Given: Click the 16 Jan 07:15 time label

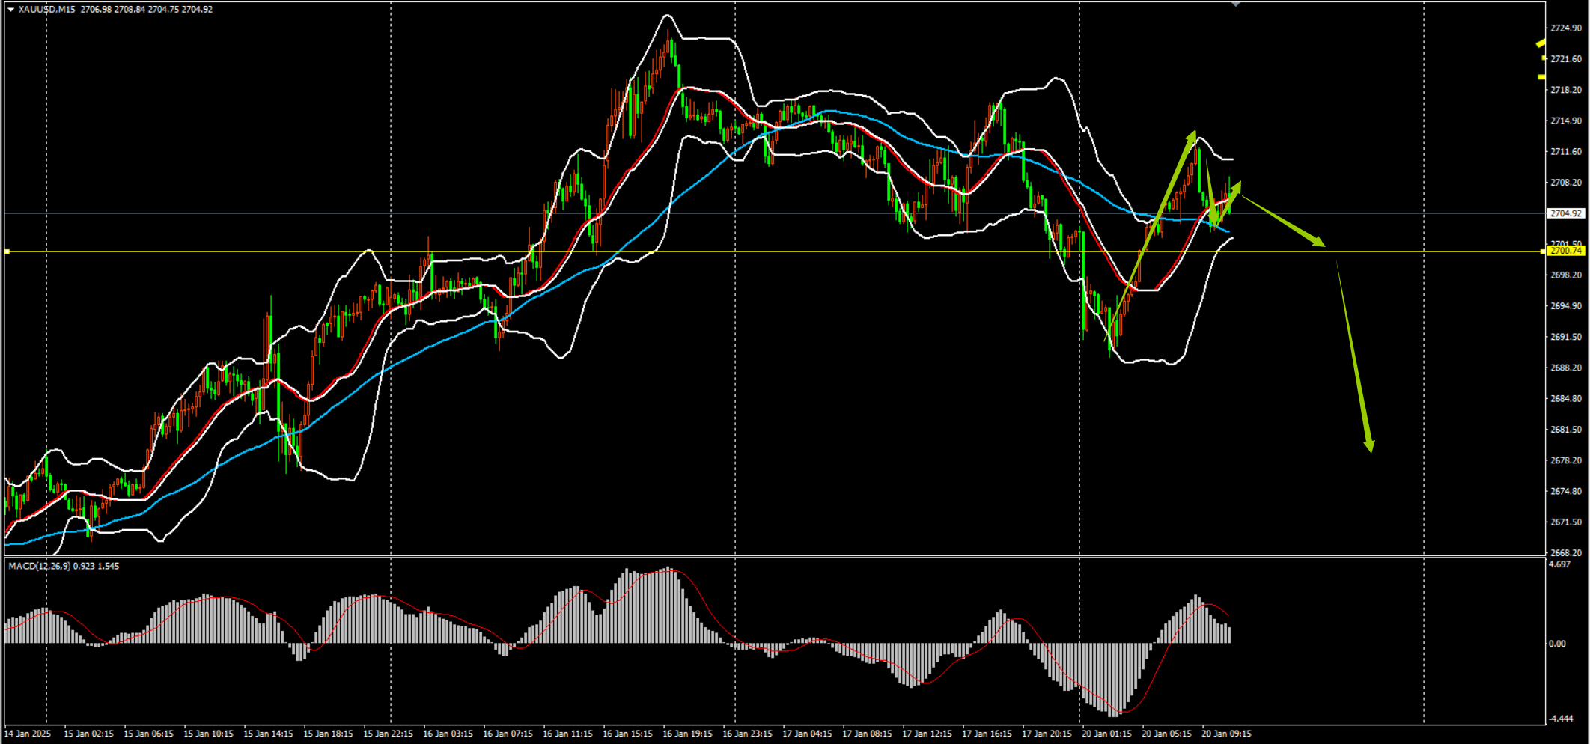Looking at the screenshot, I should coord(508,734).
